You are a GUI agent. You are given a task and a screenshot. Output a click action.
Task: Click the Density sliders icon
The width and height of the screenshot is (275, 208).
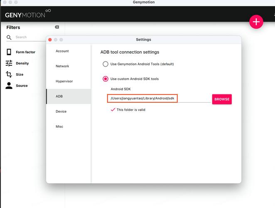point(9,63)
